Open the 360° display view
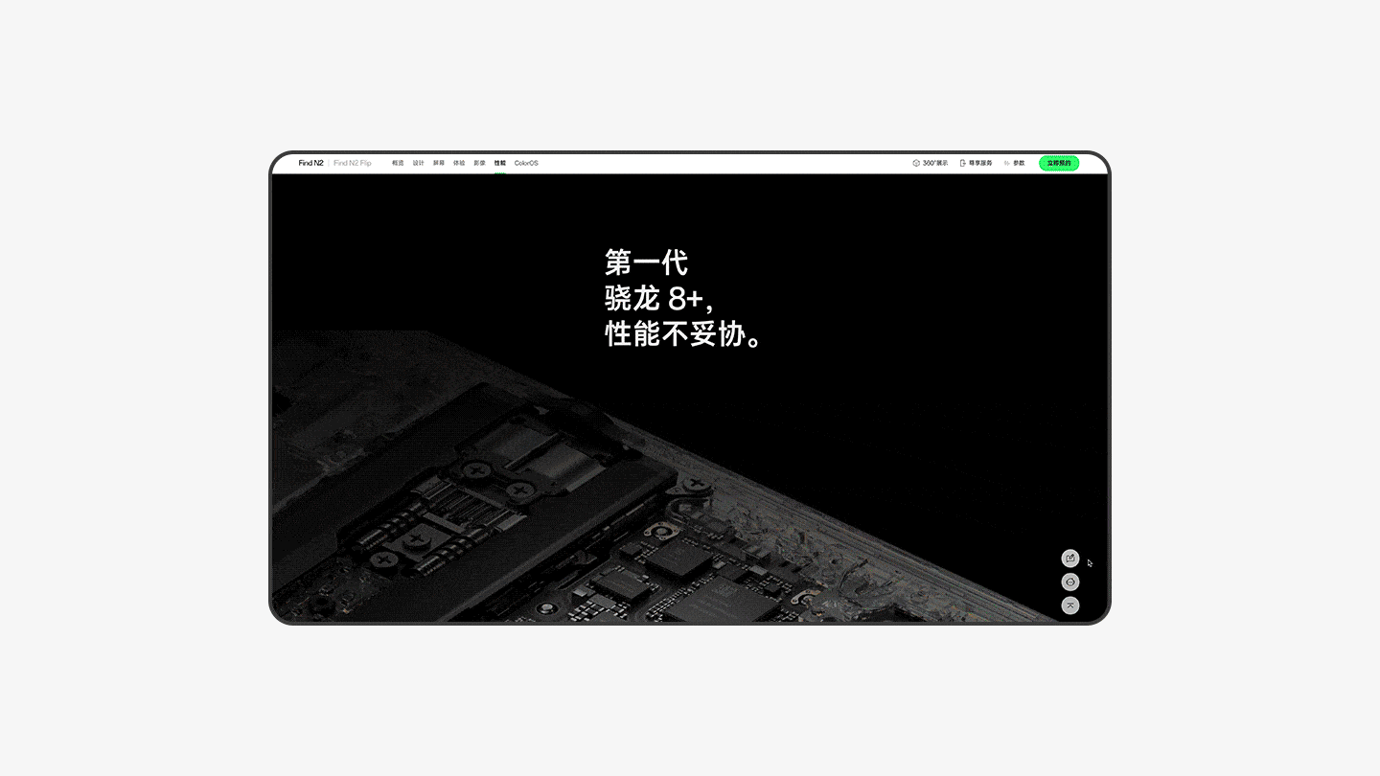Viewport: 1380px width, 776px height. tap(930, 163)
